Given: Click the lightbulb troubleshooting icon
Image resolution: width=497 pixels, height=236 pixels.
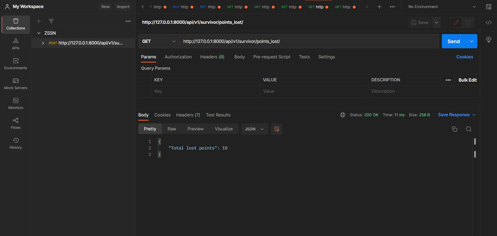Looking at the screenshot, I should pyautogui.click(x=489, y=40).
